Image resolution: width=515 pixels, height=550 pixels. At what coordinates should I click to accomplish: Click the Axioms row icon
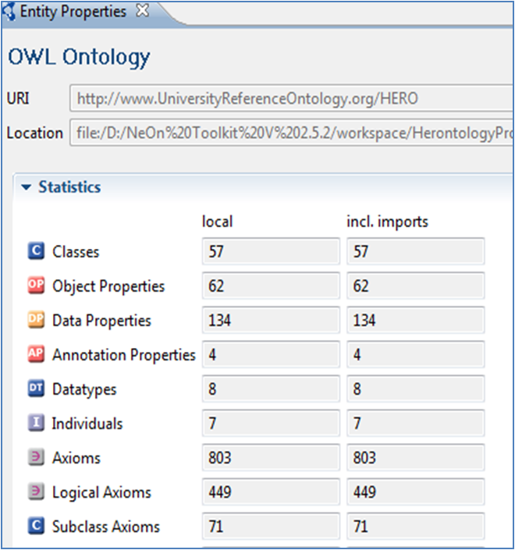tap(36, 456)
